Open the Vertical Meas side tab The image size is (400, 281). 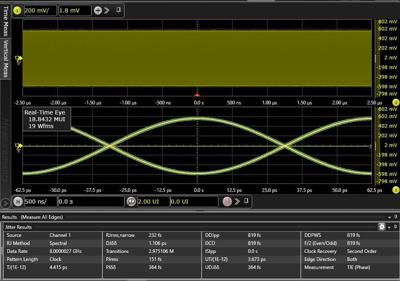coord(6,58)
